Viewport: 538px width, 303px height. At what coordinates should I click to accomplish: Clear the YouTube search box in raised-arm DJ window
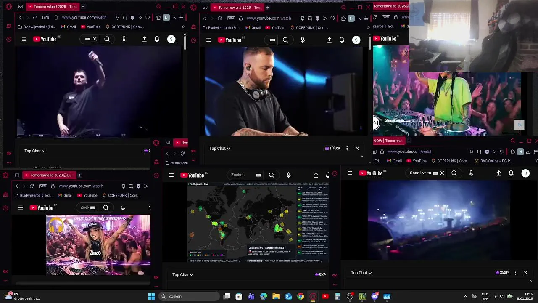pyautogui.click(x=95, y=39)
